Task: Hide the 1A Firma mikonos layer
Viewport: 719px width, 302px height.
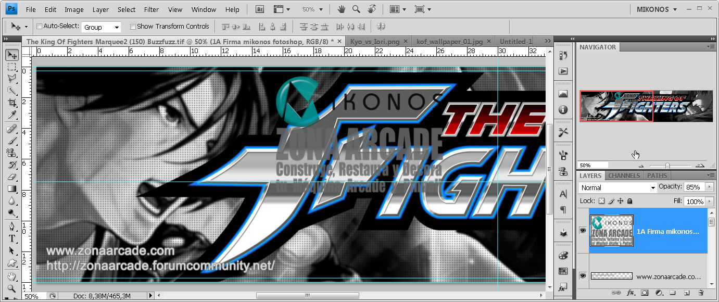Action: (583, 231)
